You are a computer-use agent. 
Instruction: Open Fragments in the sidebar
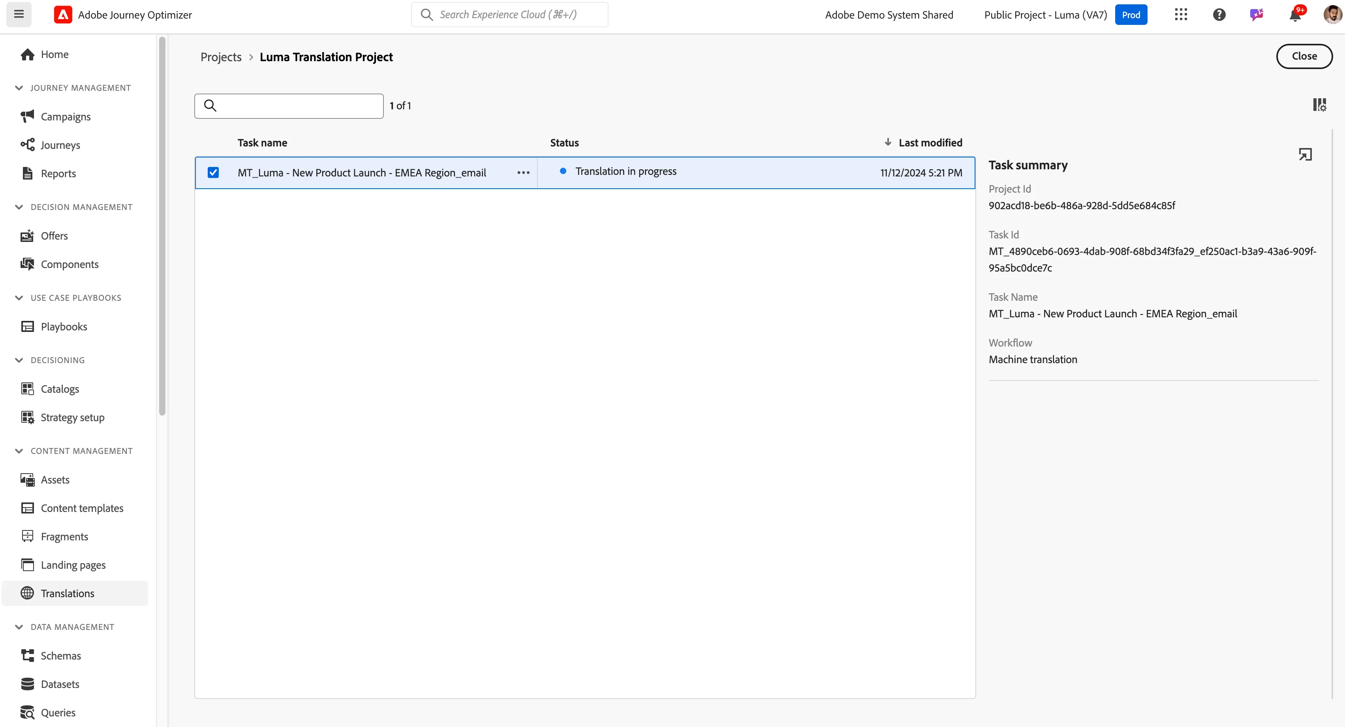pyautogui.click(x=65, y=536)
